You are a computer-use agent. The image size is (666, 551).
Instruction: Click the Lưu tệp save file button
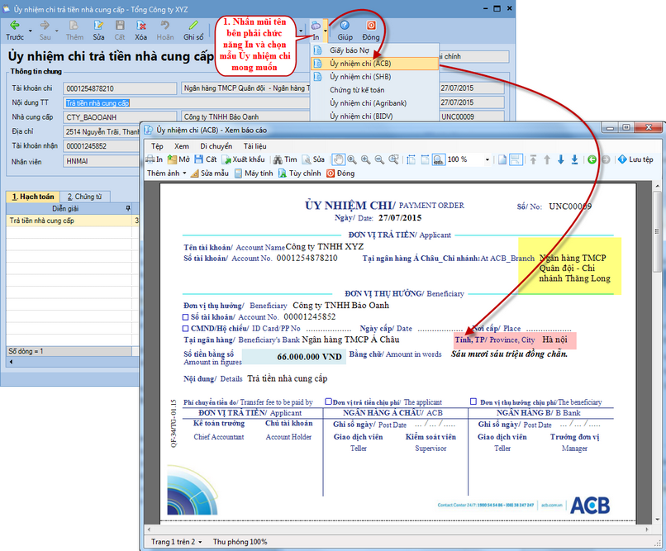(x=635, y=159)
